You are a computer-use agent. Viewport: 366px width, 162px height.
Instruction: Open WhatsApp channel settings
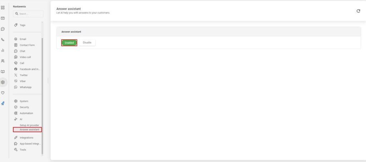click(x=25, y=87)
